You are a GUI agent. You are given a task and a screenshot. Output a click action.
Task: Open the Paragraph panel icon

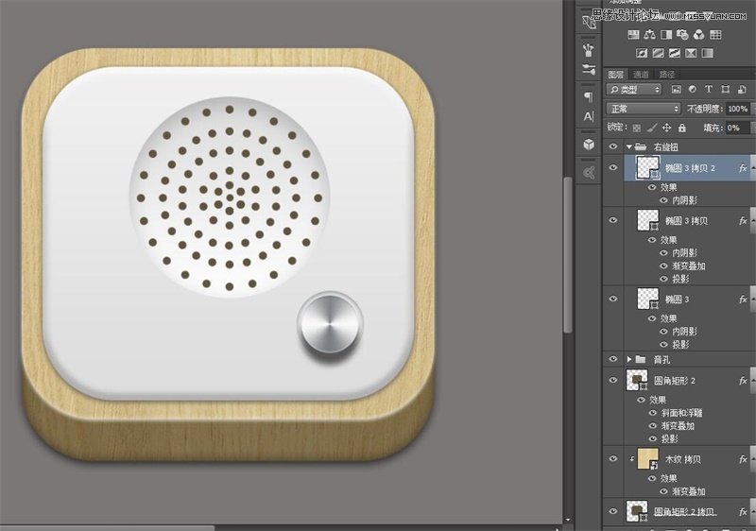589,96
